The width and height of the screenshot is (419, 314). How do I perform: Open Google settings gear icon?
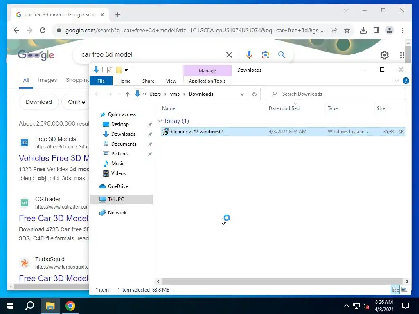(385, 55)
